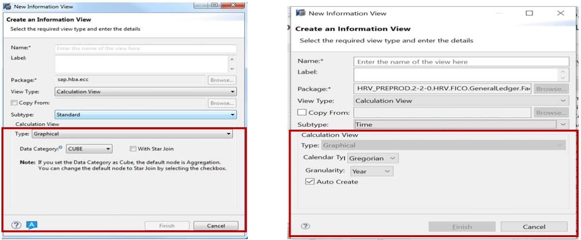581x240 pixels.
Task: Close the right New Information View dialog
Action: coord(561,14)
